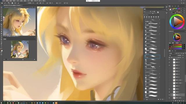Select the Lasso tool
The image size is (186, 104).
click(1, 11)
